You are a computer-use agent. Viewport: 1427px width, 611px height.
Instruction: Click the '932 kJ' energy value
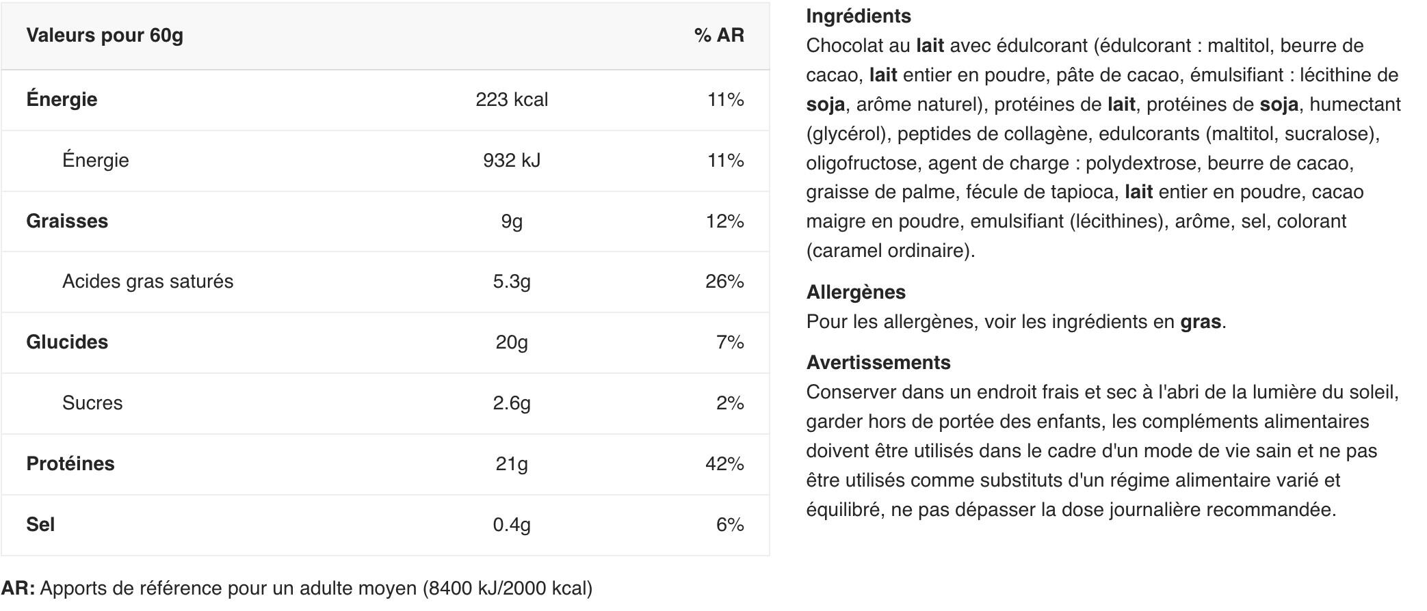[512, 161]
